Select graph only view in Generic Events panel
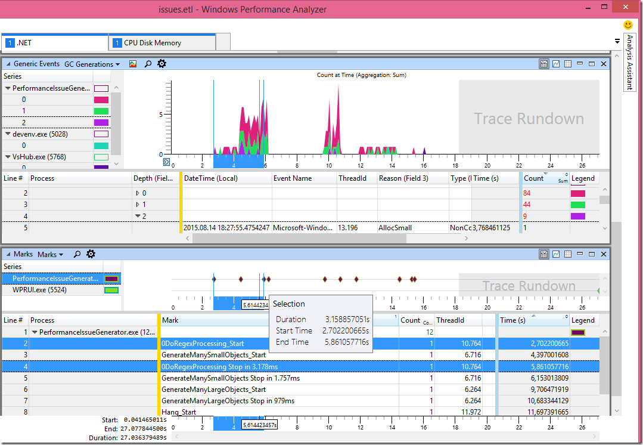Image resolution: width=643 pixels, height=445 pixels. click(x=556, y=64)
